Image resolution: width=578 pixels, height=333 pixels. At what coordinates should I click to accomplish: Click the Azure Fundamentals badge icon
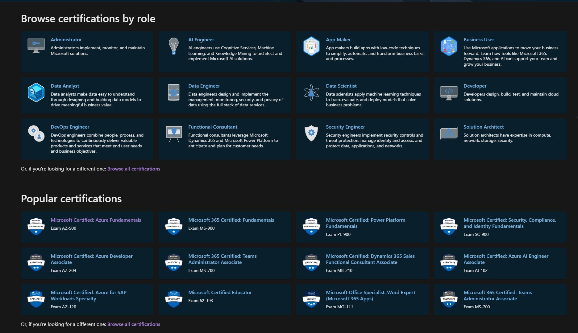click(36, 227)
